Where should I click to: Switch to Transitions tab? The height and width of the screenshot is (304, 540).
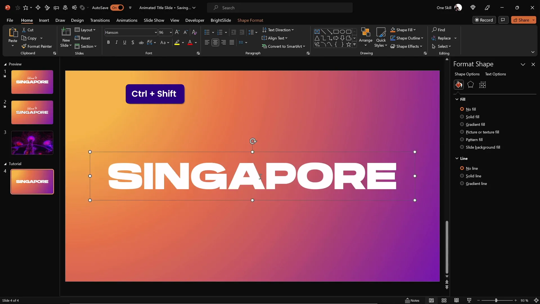[100, 20]
